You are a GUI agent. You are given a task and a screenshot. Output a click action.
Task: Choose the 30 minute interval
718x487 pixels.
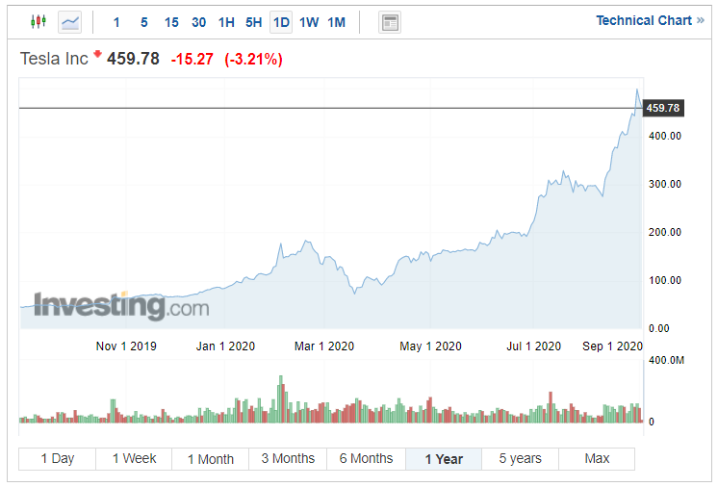point(198,22)
